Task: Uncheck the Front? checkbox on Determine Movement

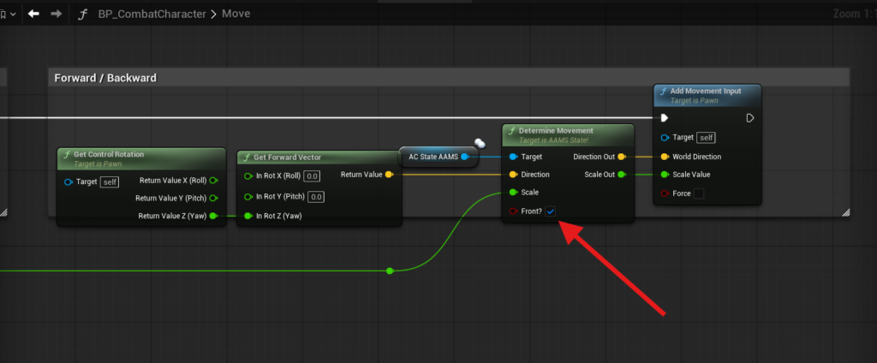Action: (x=551, y=211)
